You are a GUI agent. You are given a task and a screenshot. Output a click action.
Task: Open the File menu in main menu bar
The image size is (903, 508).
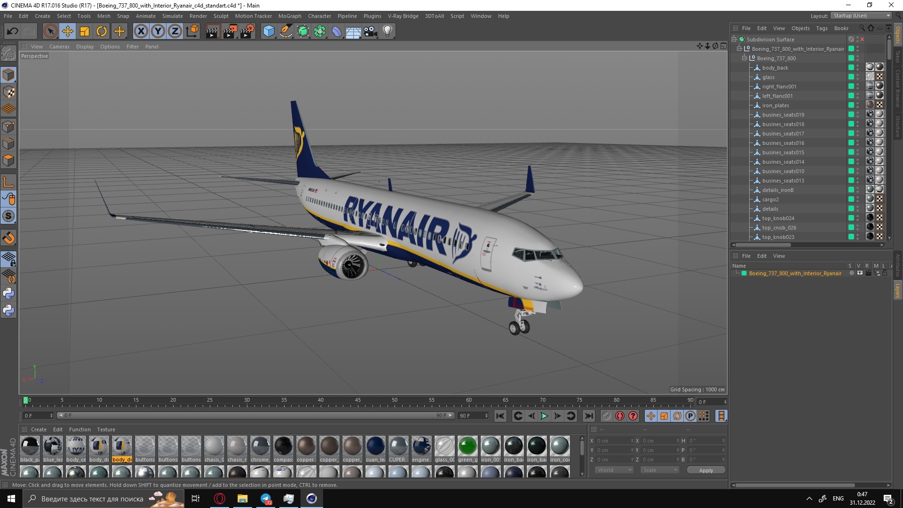point(8,16)
